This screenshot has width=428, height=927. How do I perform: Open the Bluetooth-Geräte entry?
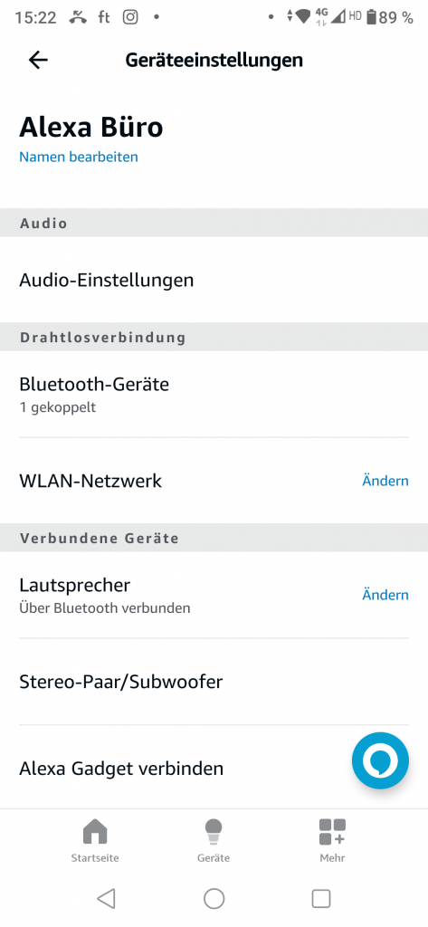click(214, 395)
